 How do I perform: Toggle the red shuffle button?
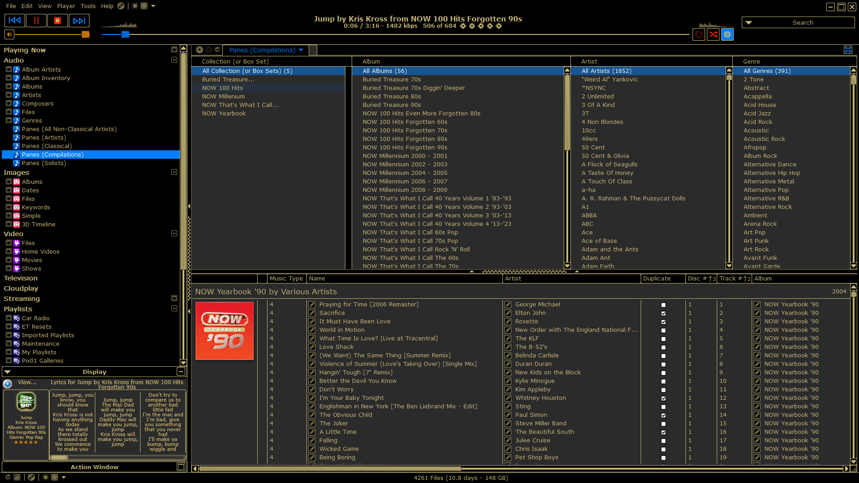click(713, 34)
